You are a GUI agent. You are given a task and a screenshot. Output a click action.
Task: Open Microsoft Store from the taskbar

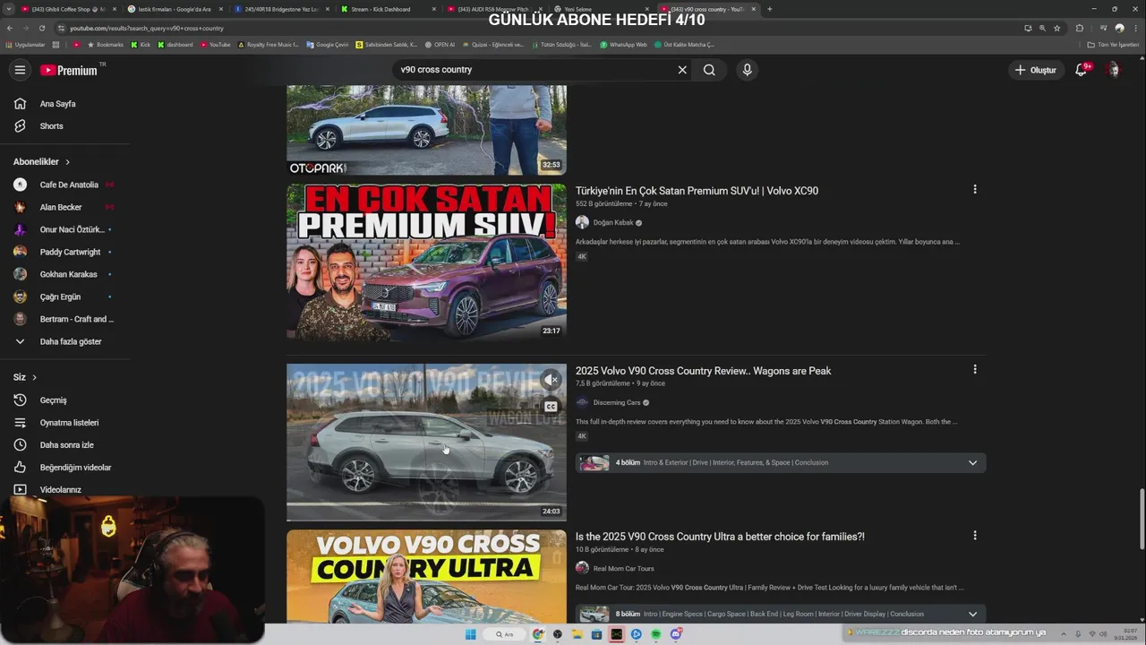click(597, 633)
